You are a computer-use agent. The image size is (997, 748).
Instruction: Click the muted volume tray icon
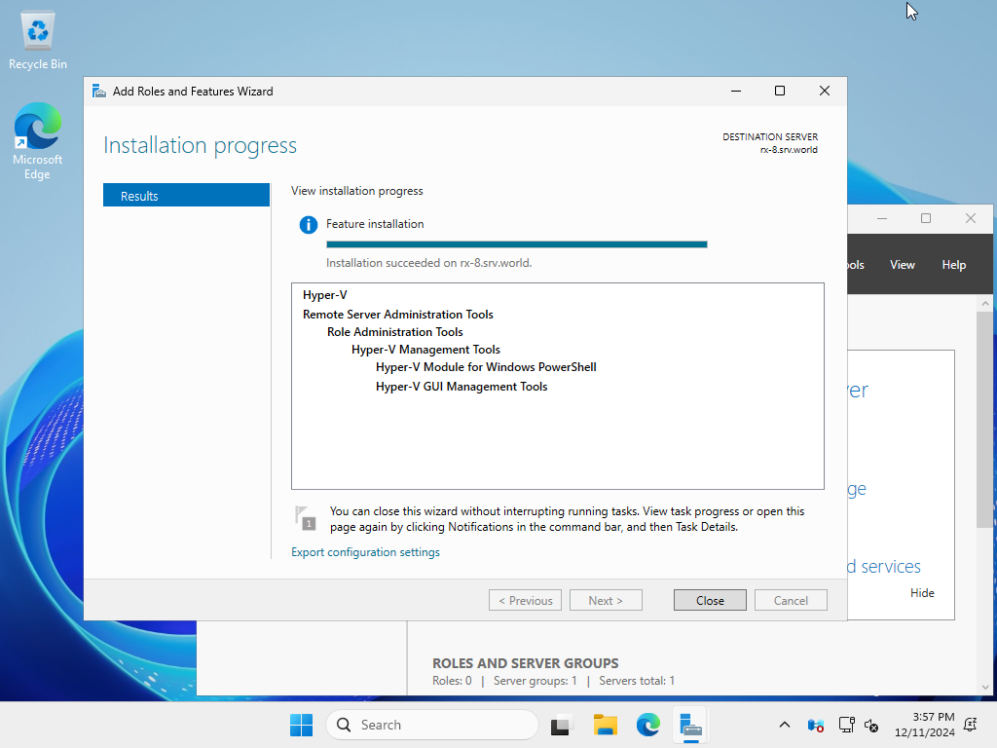[871, 725]
